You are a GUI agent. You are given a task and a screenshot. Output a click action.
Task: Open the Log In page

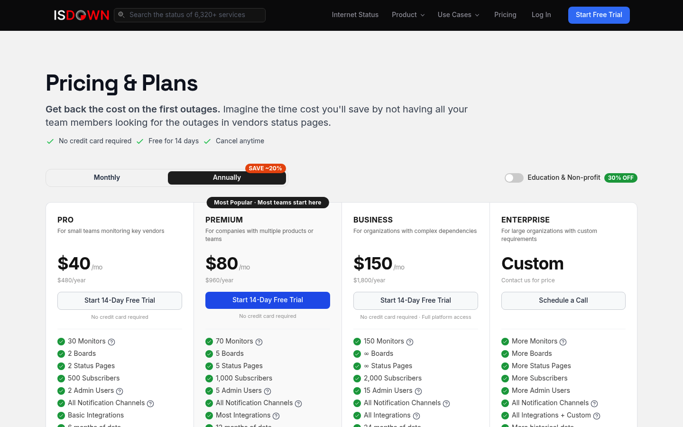pyautogui.click(x=541, y=15)
